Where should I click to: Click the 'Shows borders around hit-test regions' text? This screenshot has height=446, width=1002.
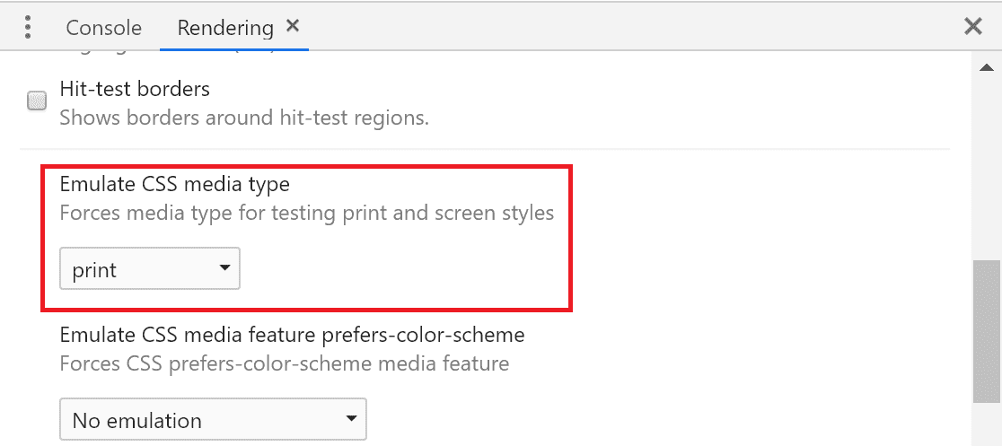(x=244, y=118)
